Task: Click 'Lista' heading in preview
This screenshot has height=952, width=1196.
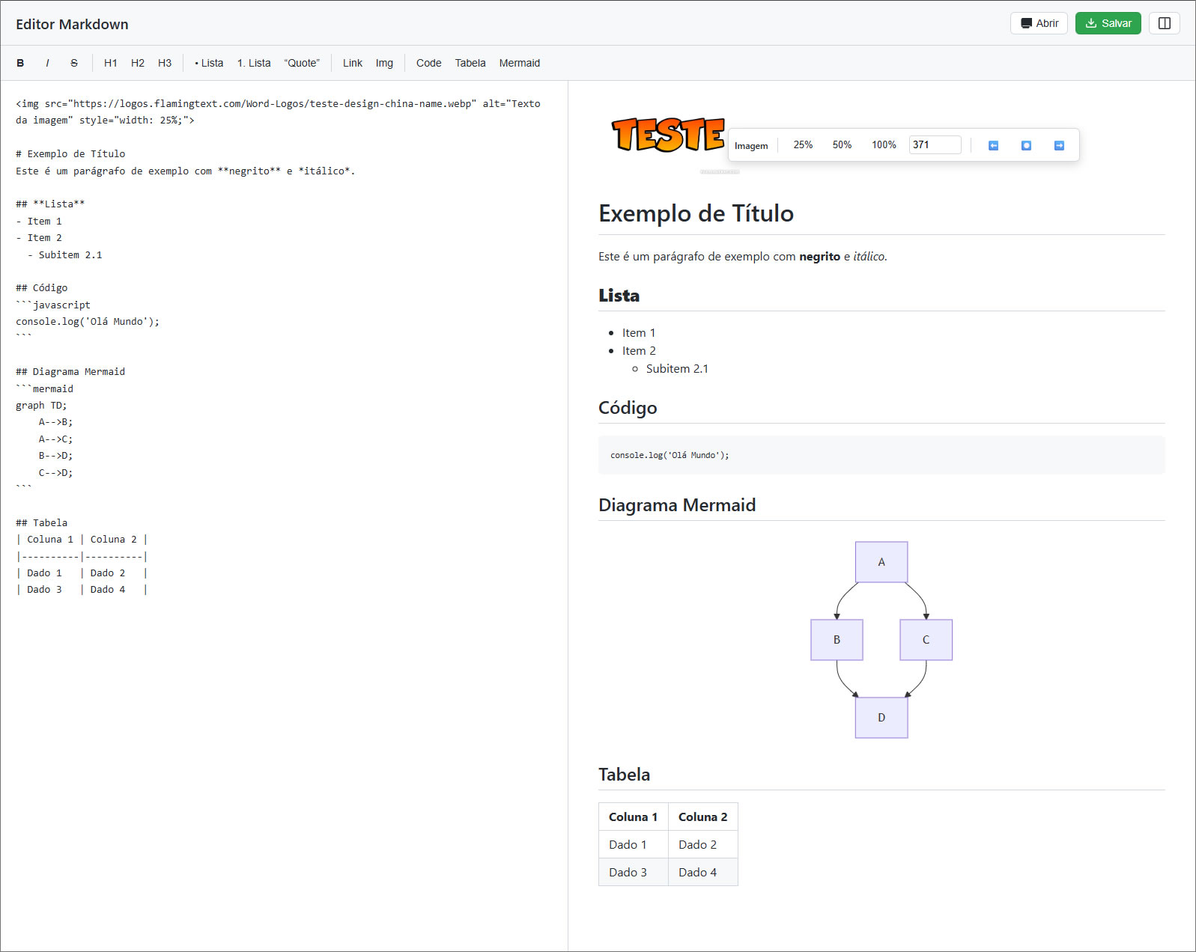Action: (x=619, y=296)
